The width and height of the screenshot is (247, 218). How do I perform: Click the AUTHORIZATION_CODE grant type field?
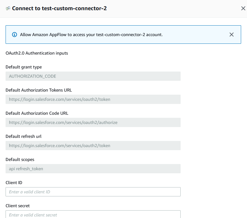93,76
